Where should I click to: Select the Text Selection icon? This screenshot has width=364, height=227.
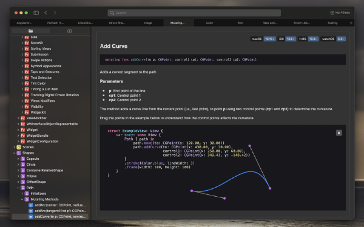point(27,77)
